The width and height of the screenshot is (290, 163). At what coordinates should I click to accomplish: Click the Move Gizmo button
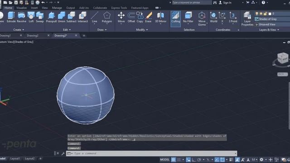coord(202,19)
